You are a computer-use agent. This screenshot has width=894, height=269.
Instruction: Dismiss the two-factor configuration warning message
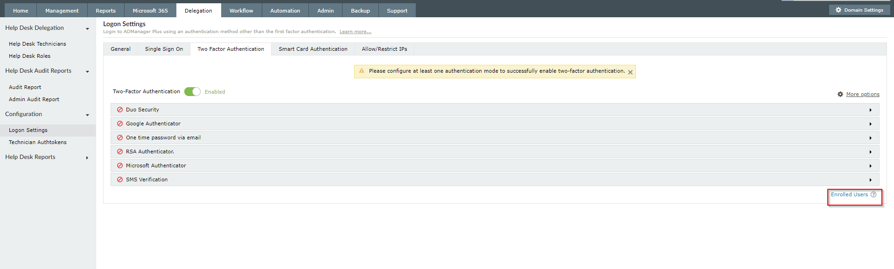tap(630, 72)
